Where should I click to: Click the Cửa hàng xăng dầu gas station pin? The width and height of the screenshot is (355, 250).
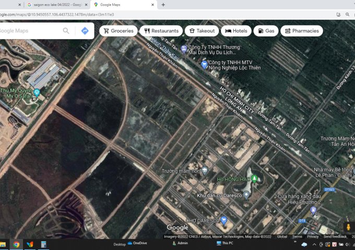tap(313, 210)
